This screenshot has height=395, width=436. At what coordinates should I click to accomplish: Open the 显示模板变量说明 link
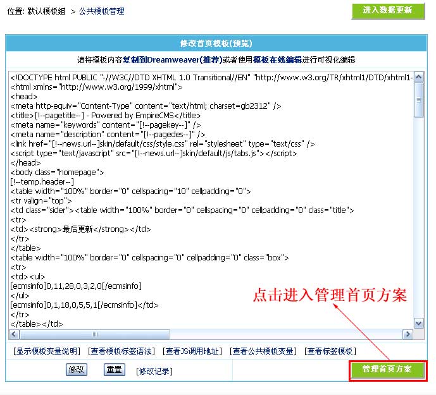(x=47, y=351)
